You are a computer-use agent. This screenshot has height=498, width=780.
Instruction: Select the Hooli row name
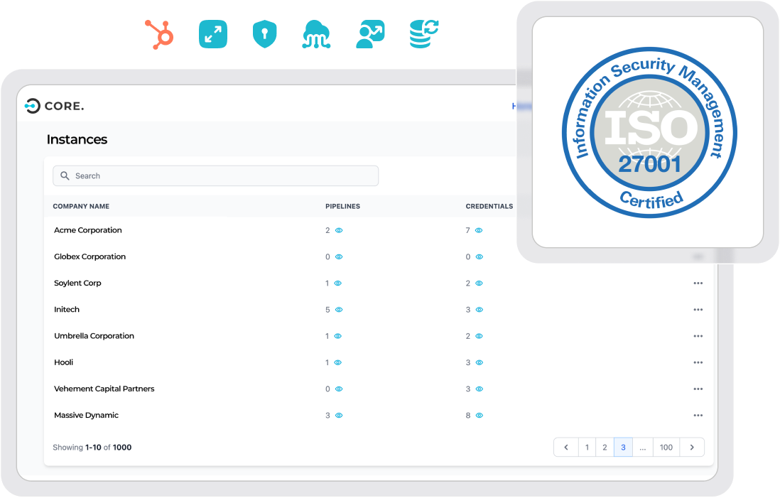click(64, 362)
